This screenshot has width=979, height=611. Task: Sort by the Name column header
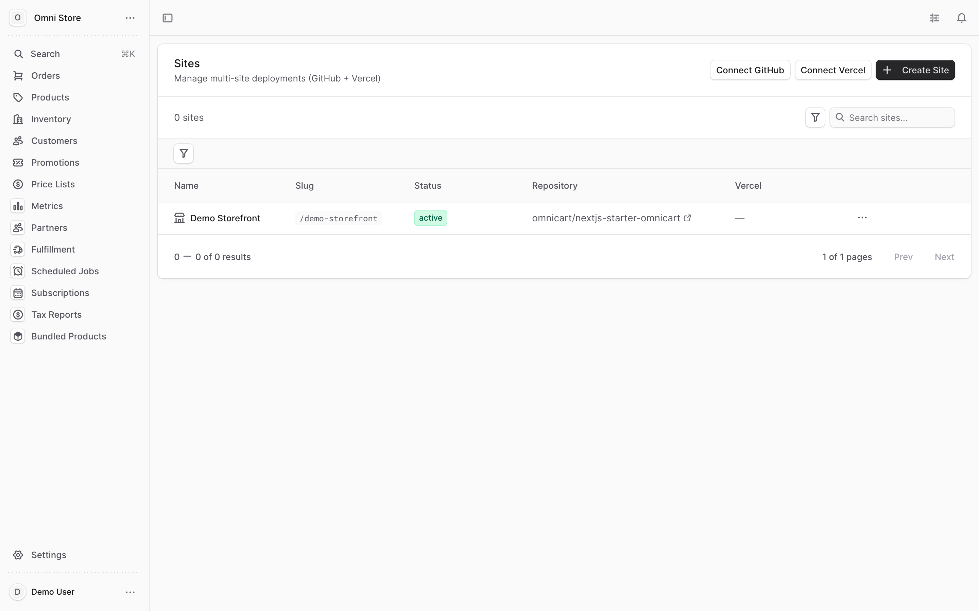(x=186, y=185)
